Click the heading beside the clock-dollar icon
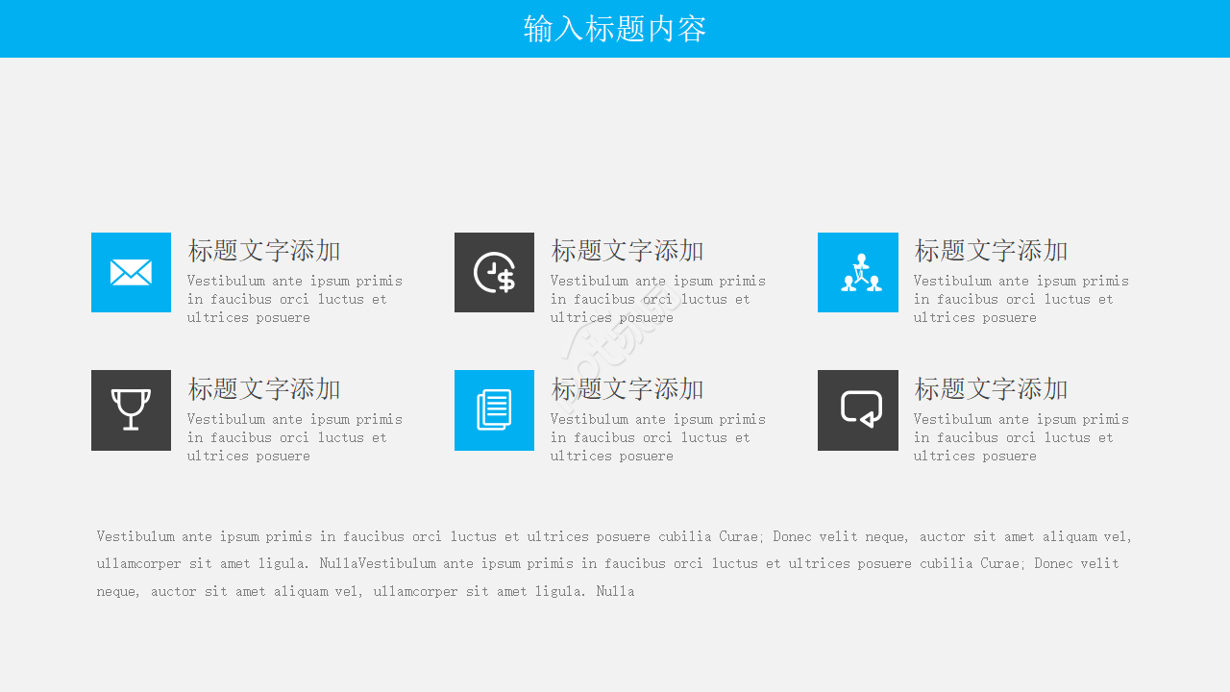Image resolution: width=1230 pixels, height=692 pixels. pos(627,251)
